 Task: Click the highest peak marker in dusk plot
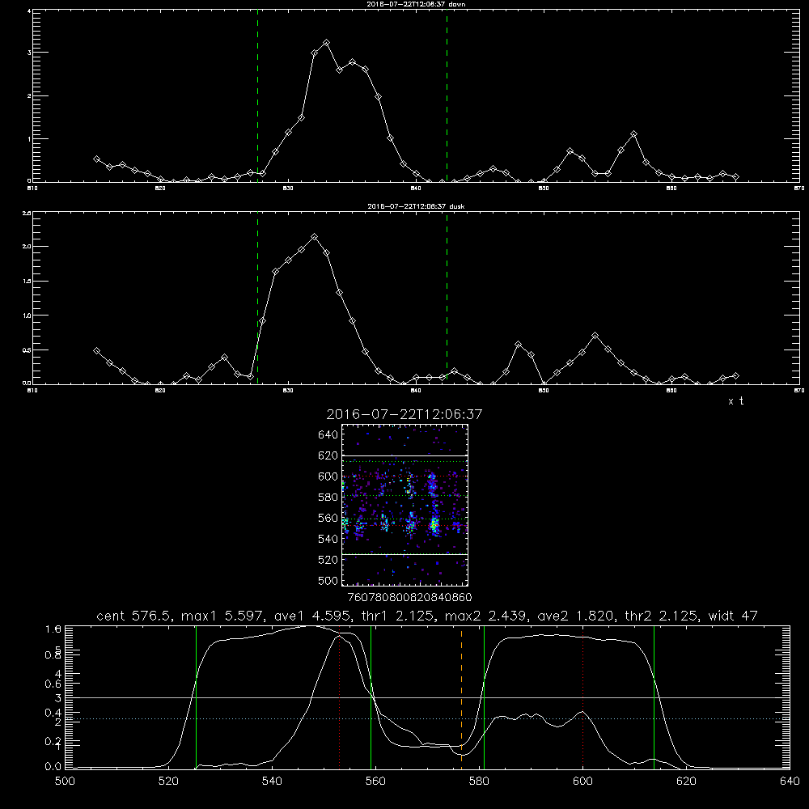pos(314,237)
